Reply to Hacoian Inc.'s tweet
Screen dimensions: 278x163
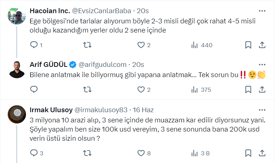tap(34, 45)
